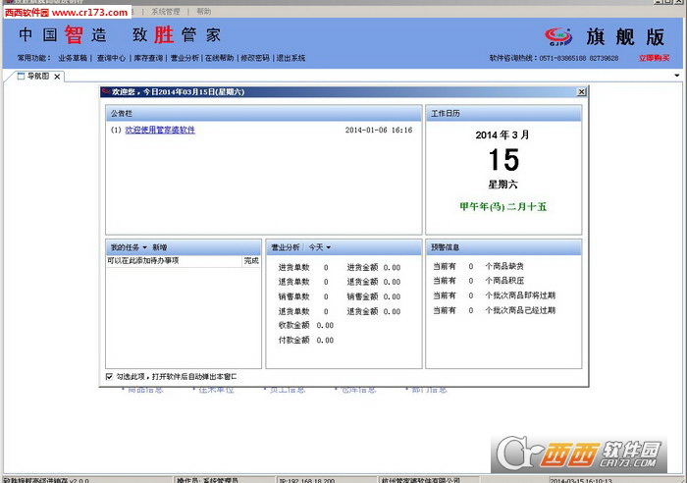Open the tab list dropdown arrow at right
This screenshot has height=483, width=687.
pyautogui.click(x=677, y=76)
